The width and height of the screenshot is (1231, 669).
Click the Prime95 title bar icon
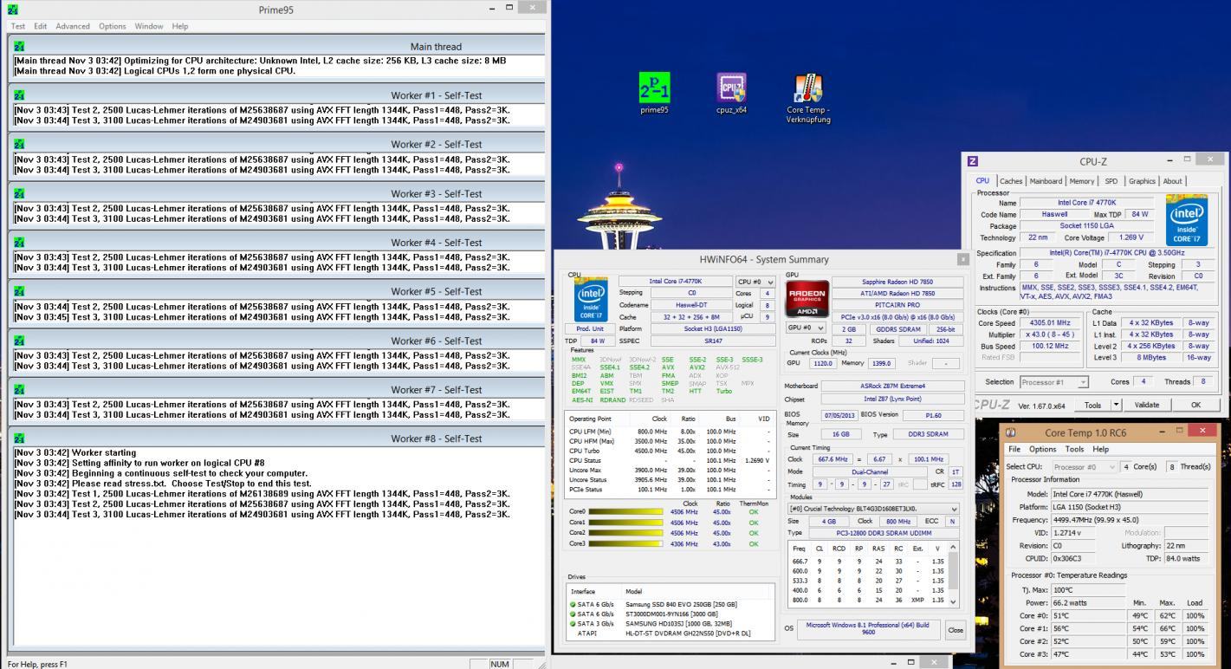[12, 9]
